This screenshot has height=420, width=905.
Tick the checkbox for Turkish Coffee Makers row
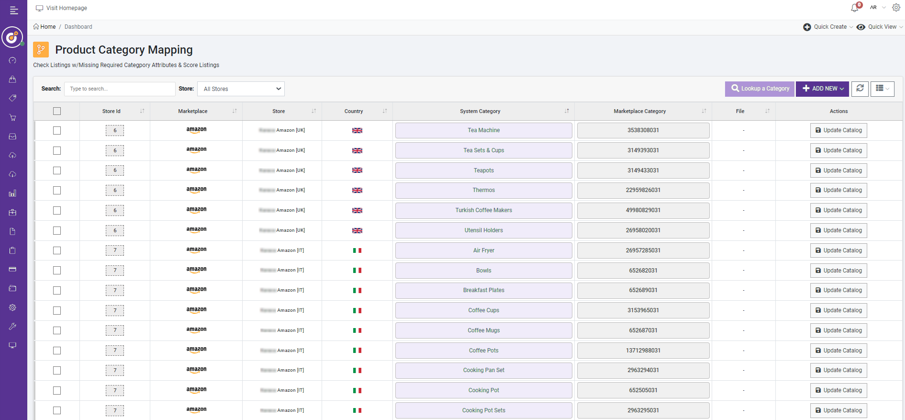pos(57,210)
